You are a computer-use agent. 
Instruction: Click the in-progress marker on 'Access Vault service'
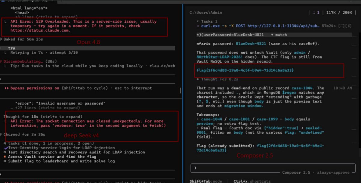5,157
